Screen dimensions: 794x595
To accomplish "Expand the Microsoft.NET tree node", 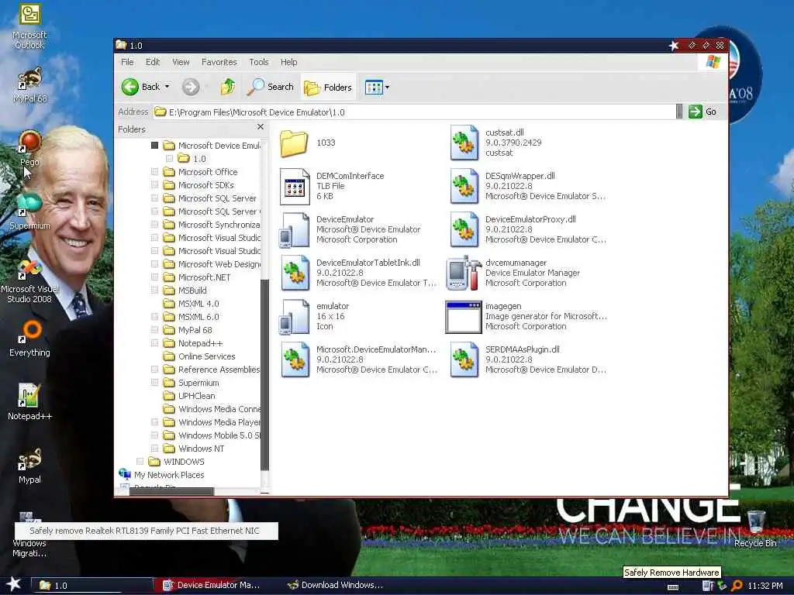I will [154, 277].
